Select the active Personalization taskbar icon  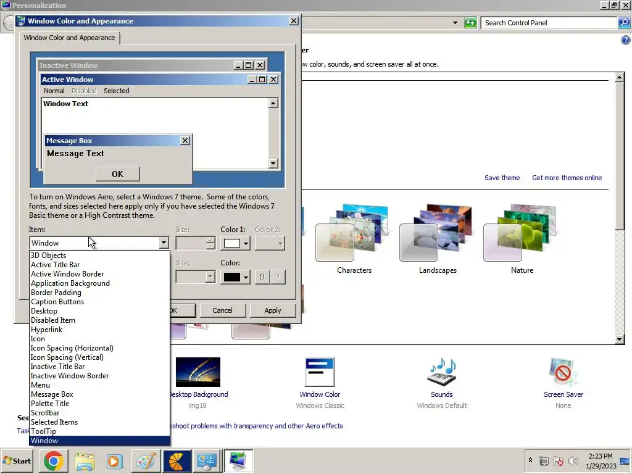(238, 461)
